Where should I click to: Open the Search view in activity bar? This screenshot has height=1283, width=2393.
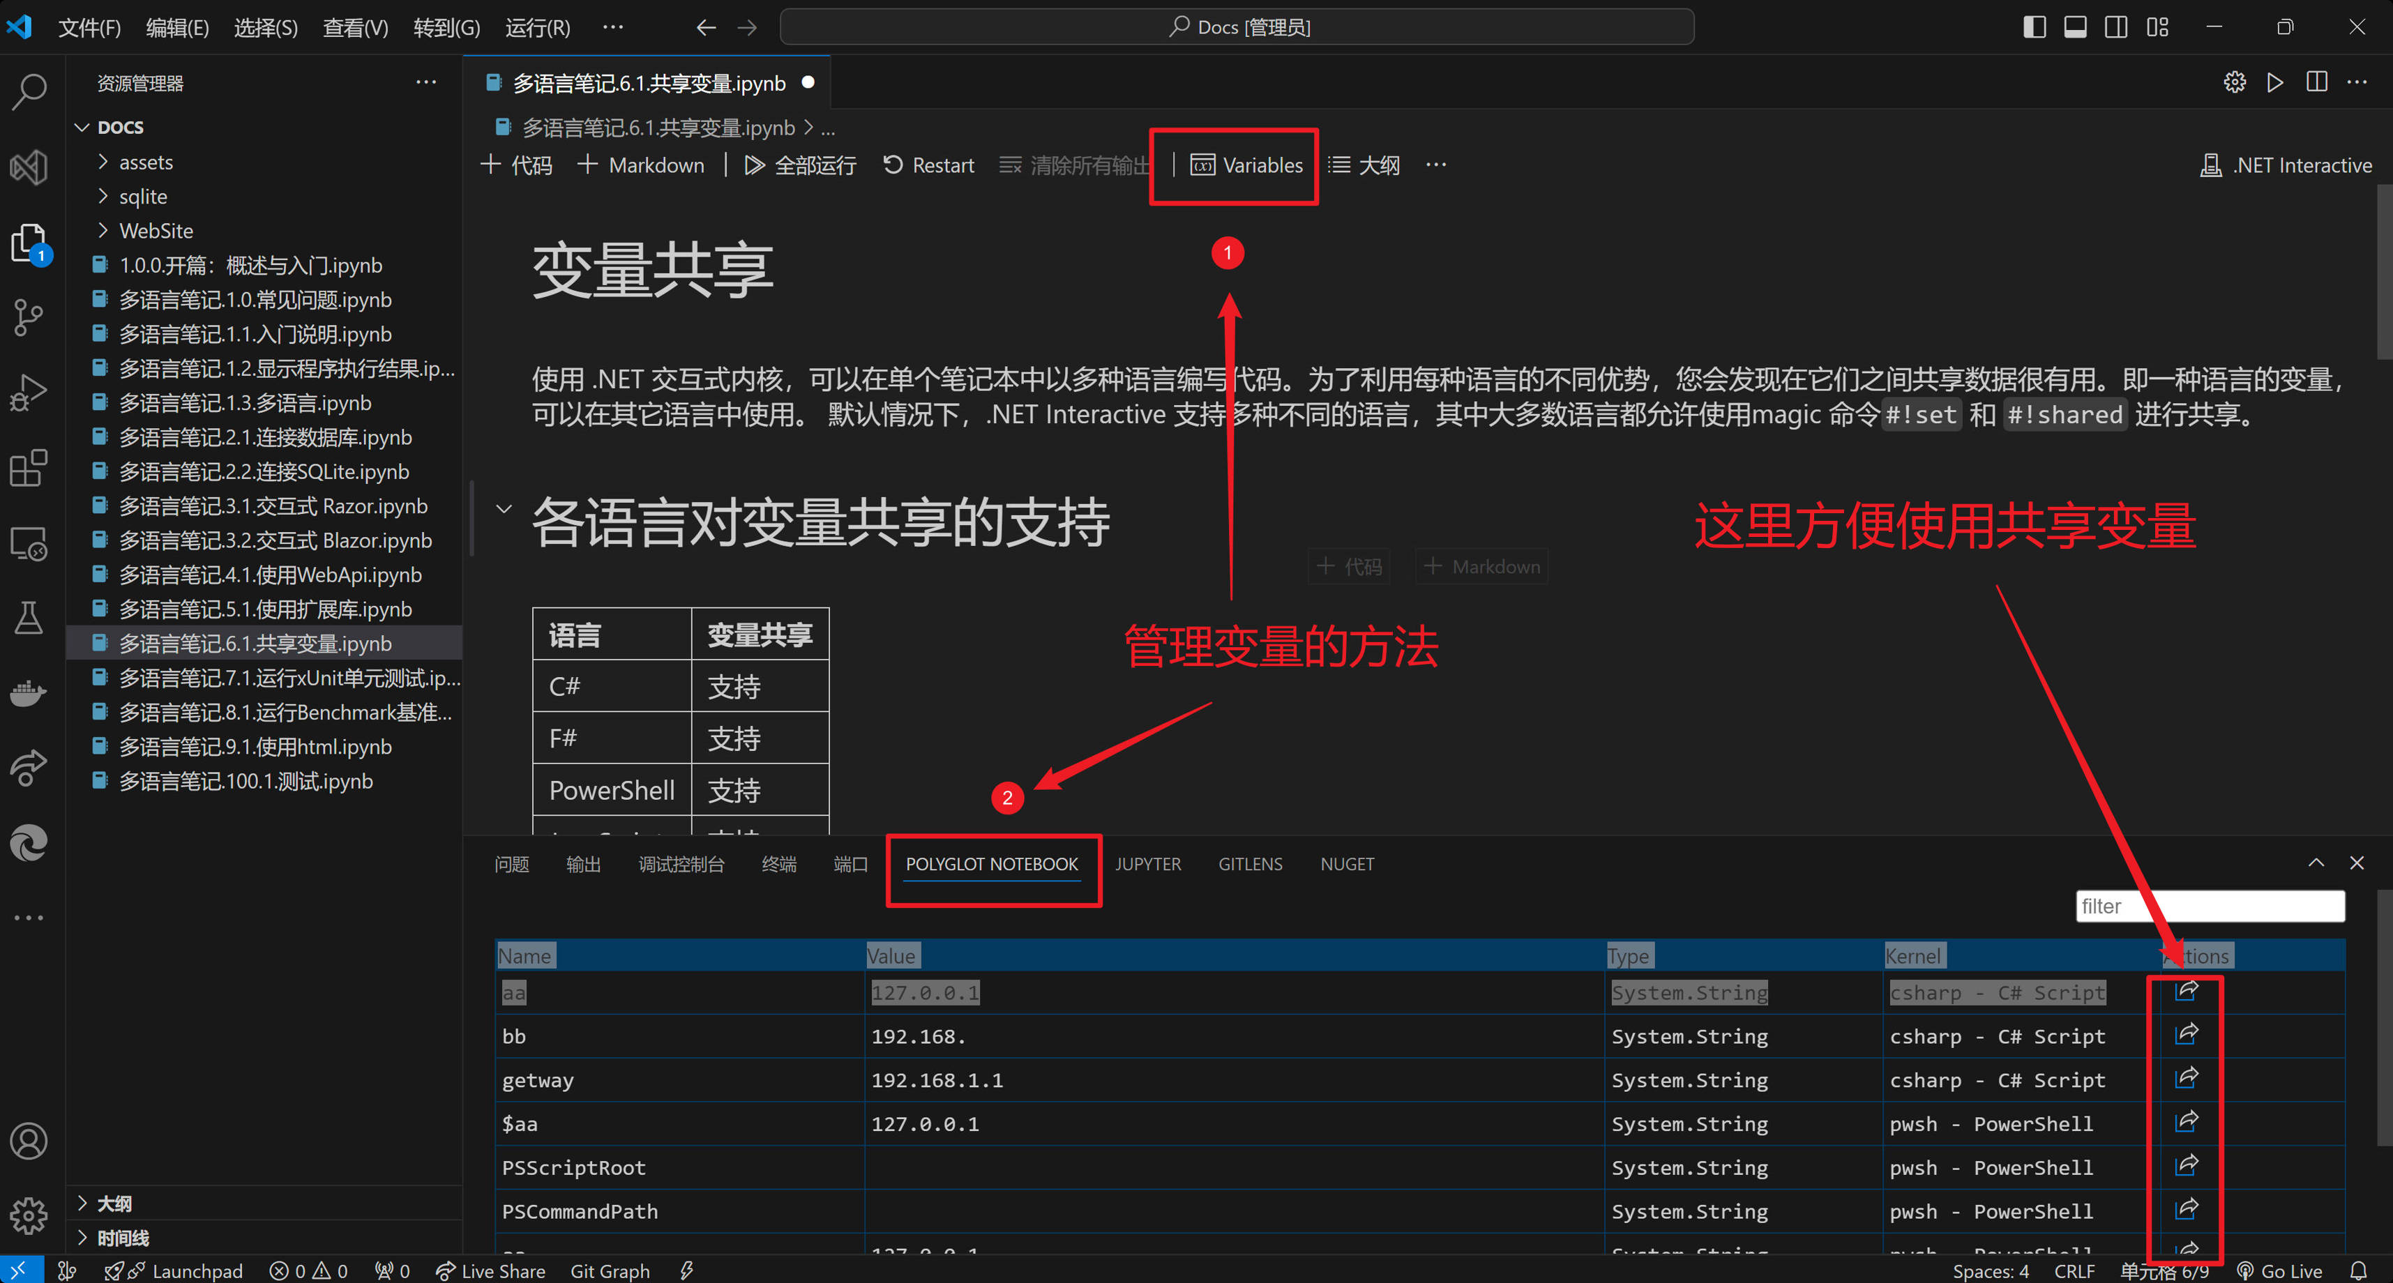(29, 91)
